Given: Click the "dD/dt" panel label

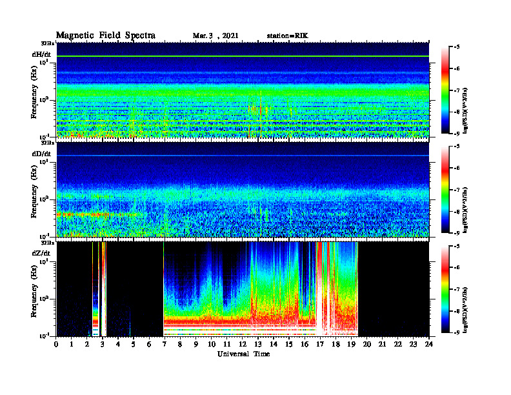Looking at the screenshot, I should [41, 154].
